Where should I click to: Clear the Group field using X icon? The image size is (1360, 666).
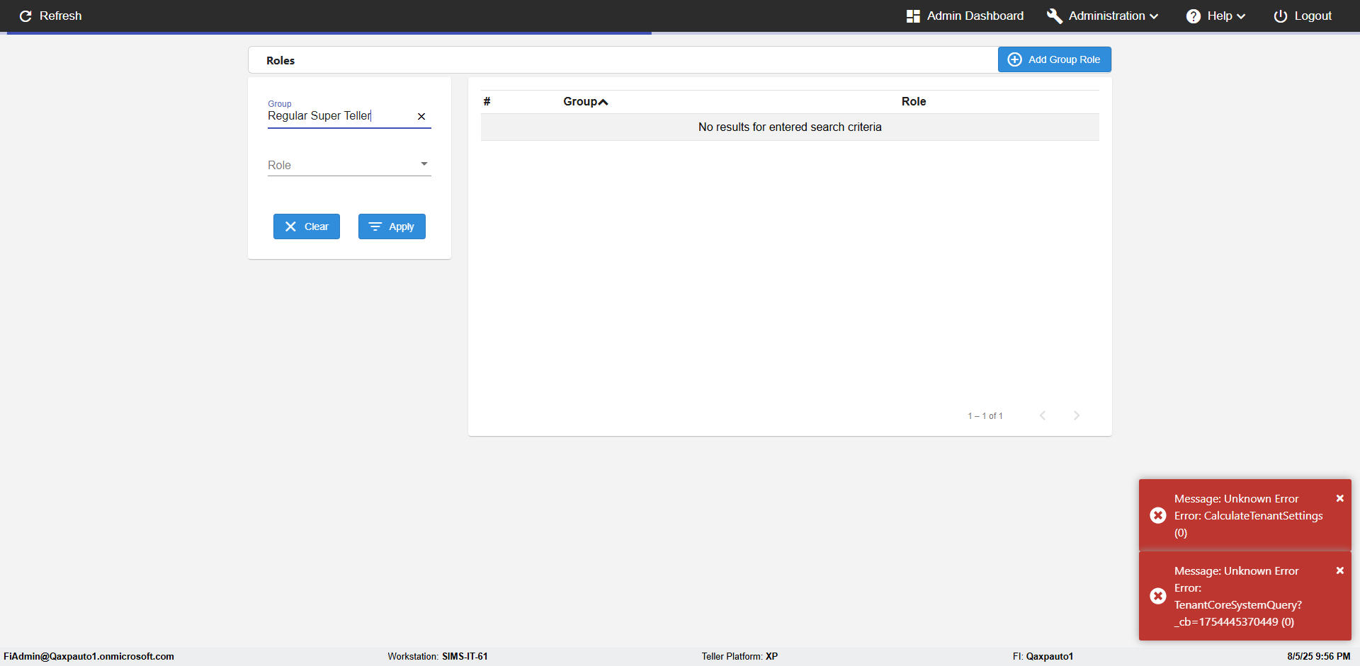421,116
